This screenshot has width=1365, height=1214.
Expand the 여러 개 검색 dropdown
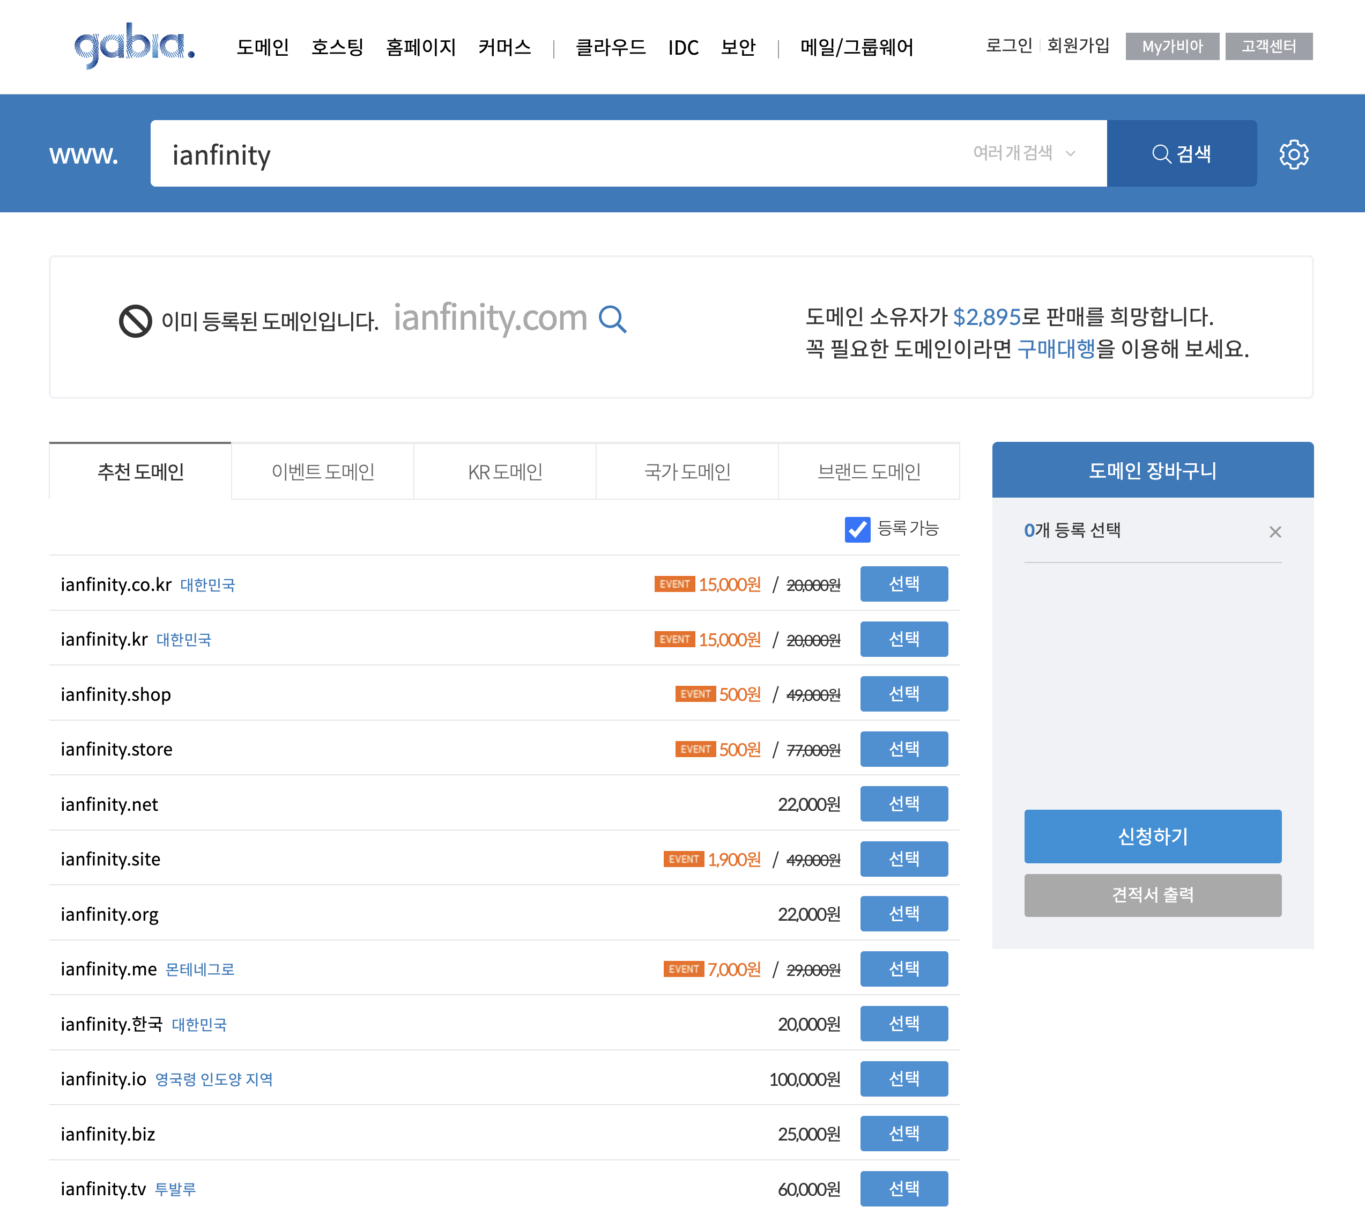pyautogui.click(x=1024, y=153)
